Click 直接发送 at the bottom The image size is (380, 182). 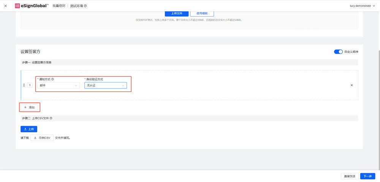pyautogui.click(x=349, y=176)
